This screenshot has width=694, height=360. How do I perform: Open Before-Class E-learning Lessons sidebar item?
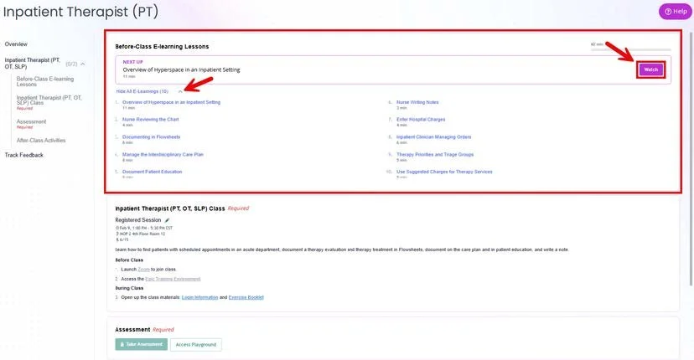click(45, 81)
